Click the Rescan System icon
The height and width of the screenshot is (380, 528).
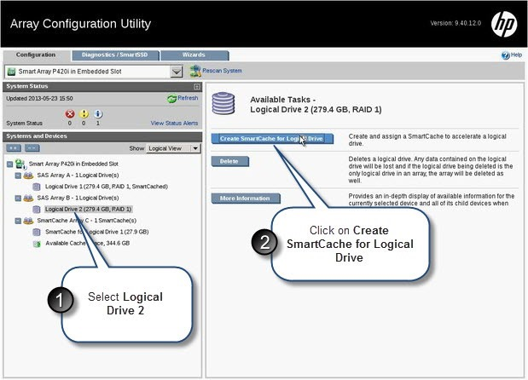[x=195, y=71]
